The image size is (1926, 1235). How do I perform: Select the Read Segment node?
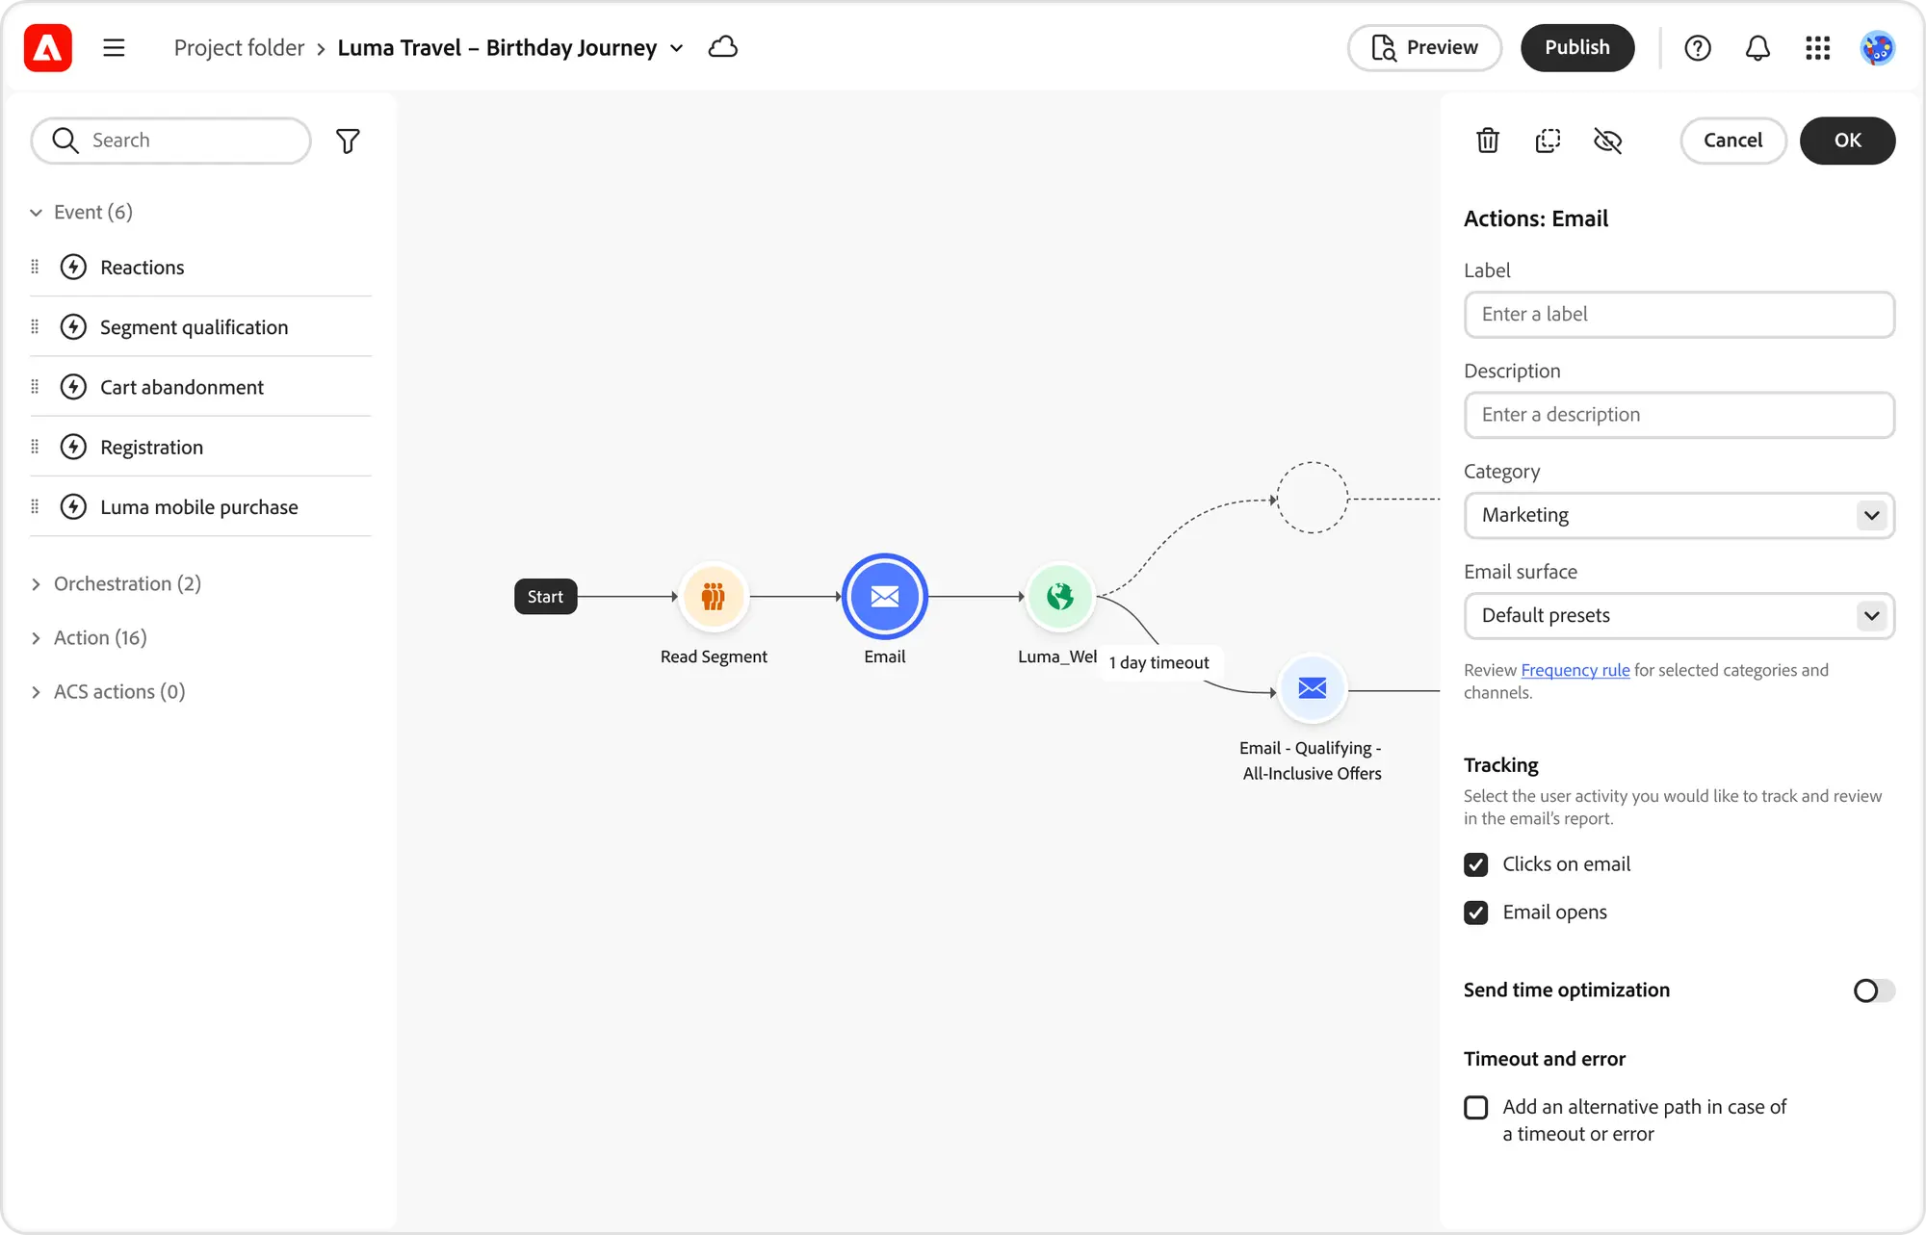[x=713, y=597]
